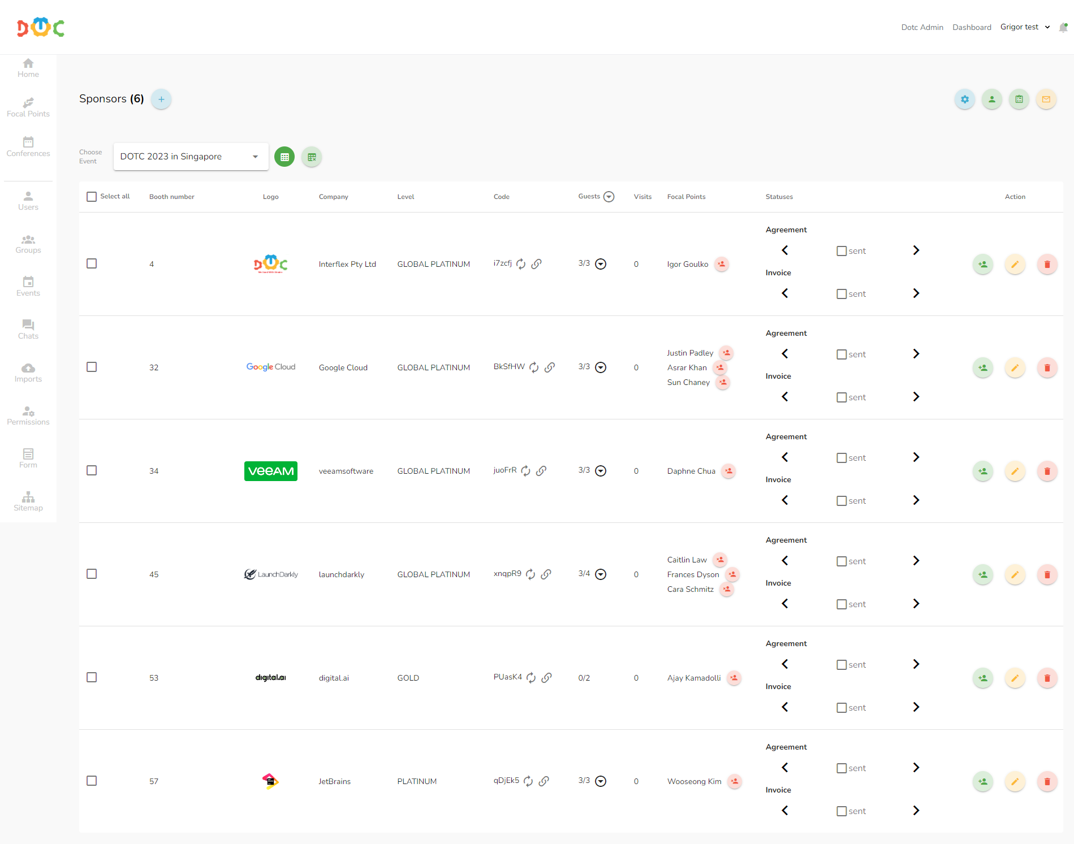Open the Choose Event dropdown
The height and width of the screenshot is (844, 1074).
pos(191,157)
